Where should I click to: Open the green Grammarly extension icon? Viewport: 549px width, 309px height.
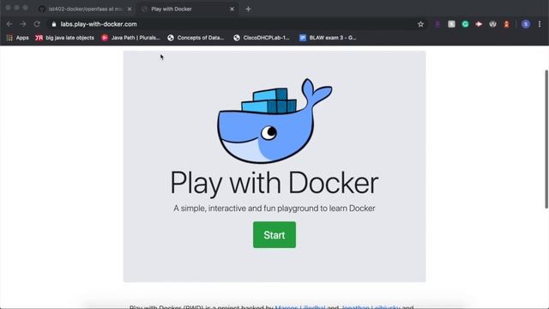(465, 24)
